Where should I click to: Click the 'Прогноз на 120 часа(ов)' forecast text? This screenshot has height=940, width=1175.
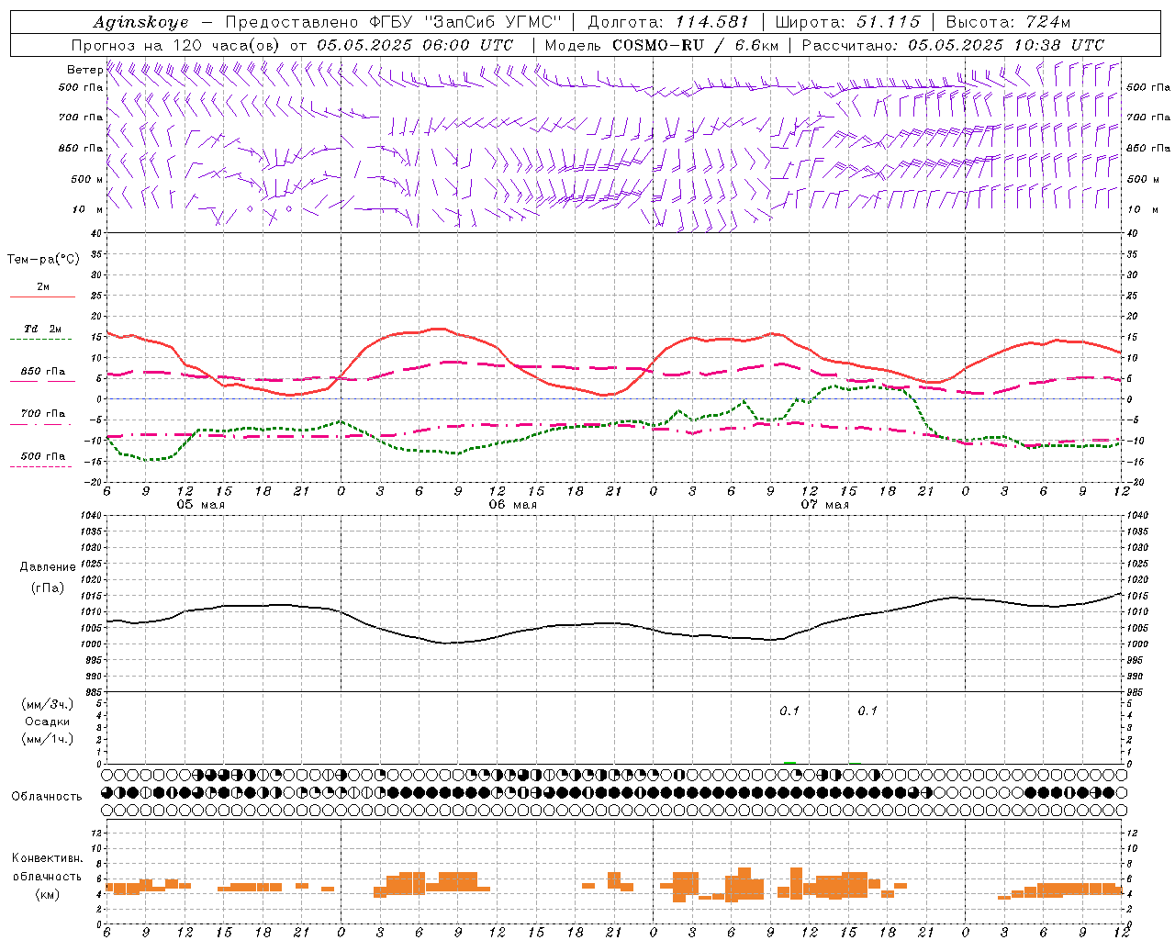tap(177, 45)
